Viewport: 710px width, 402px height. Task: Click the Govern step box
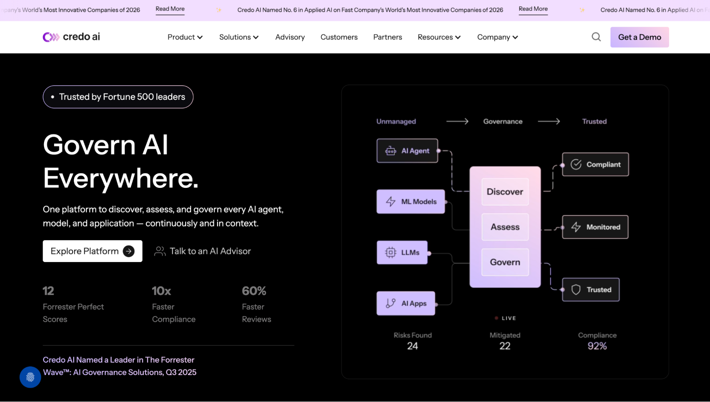[x=505, y=262]
